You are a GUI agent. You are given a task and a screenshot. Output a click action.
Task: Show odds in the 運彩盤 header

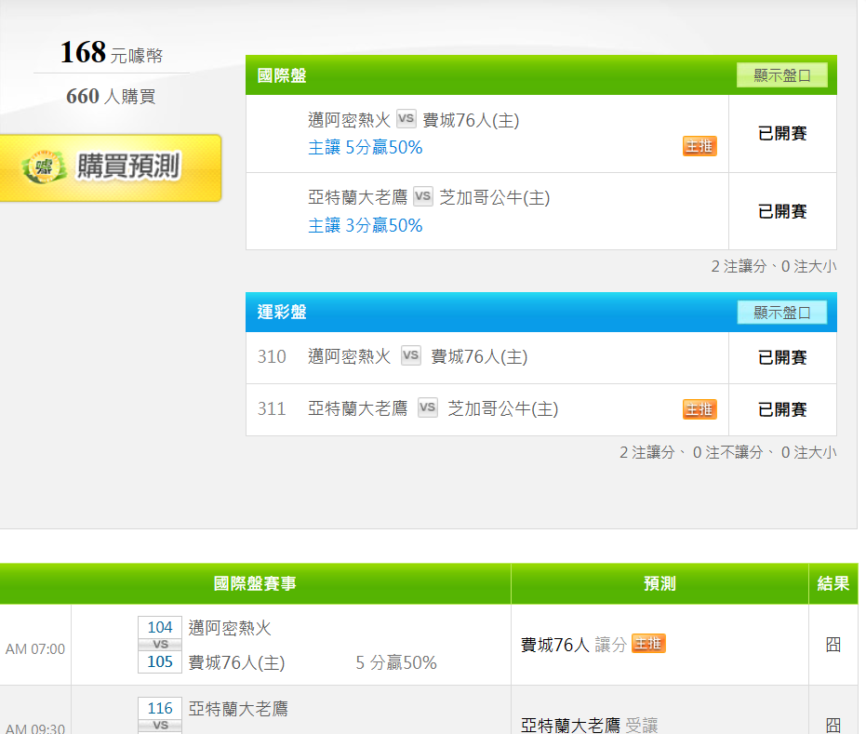(781, 313)
